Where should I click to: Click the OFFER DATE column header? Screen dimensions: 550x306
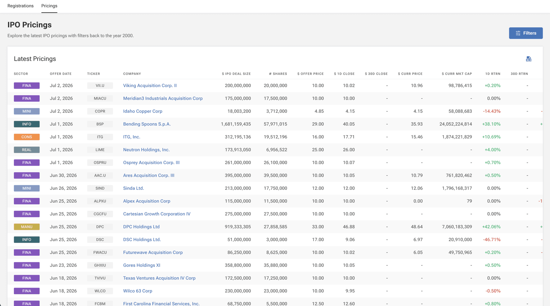(61, 74)
